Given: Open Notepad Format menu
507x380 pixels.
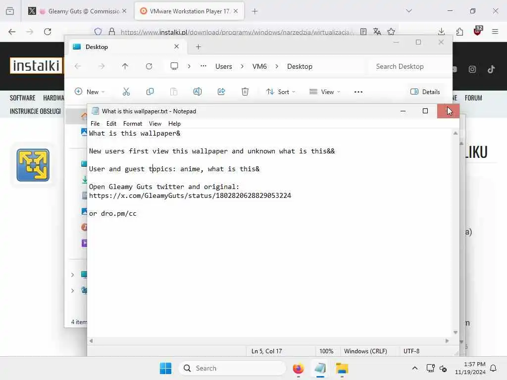Looking at the screenshot, I should coord(133,123).
